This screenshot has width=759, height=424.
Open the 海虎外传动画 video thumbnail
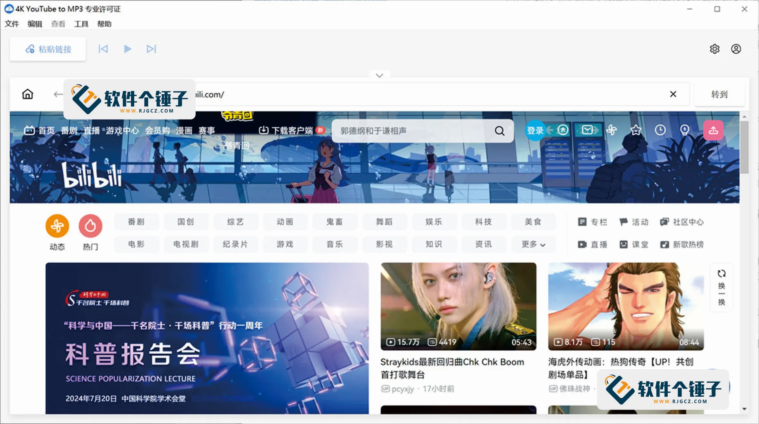click(626, 306)
